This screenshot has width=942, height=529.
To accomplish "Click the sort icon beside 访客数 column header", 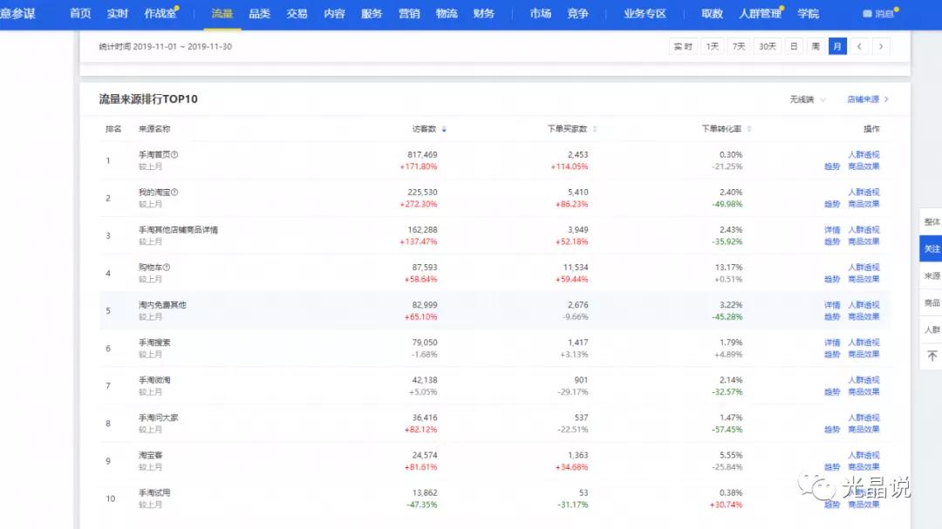I will point(444,129).
